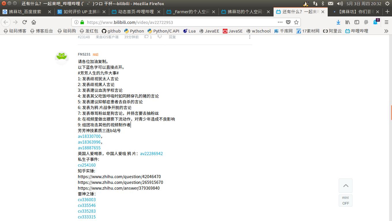Turn off mini player with the OFF toggle
392x221 pixels.
345,203
